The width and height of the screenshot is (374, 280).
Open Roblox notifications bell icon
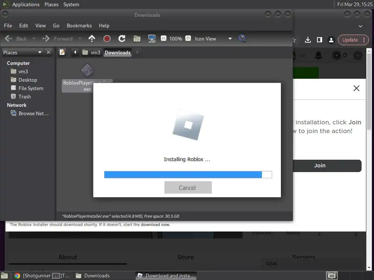(x=318, y=55)
